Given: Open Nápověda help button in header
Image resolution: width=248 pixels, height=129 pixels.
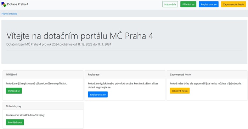Looking at the screenshot, I should pyautogui.click(x=170, y=4).
